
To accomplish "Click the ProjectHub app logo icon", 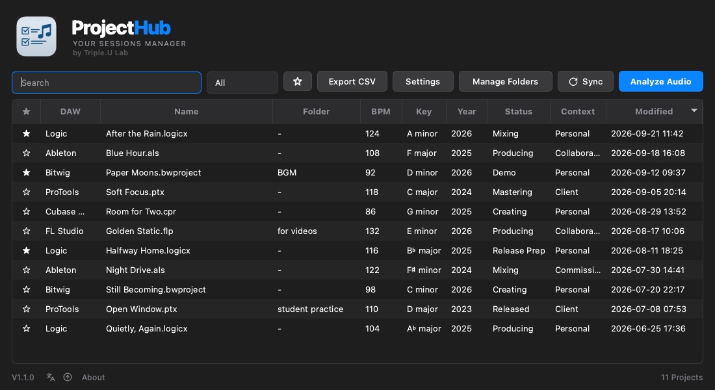I will 36,36.
